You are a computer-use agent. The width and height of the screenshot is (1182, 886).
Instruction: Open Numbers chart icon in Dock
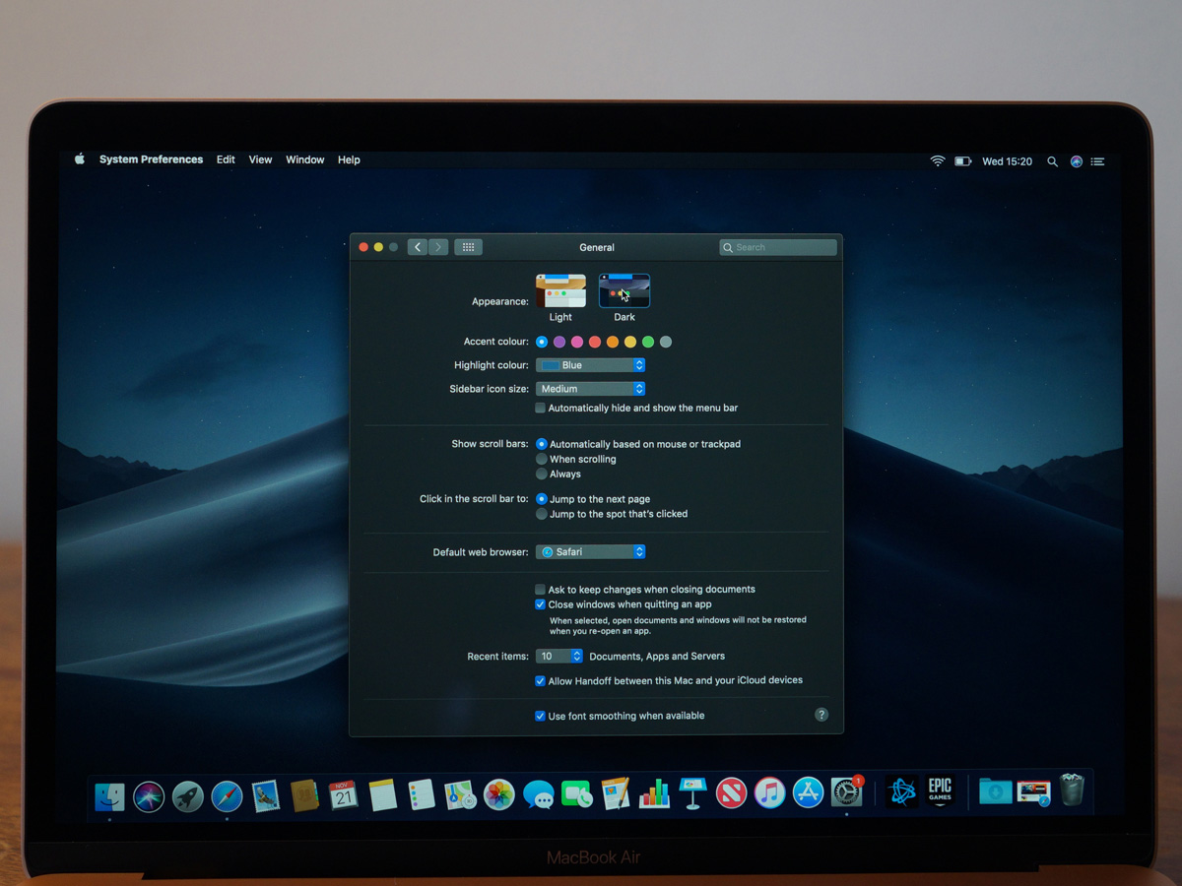tap(654, 793)
